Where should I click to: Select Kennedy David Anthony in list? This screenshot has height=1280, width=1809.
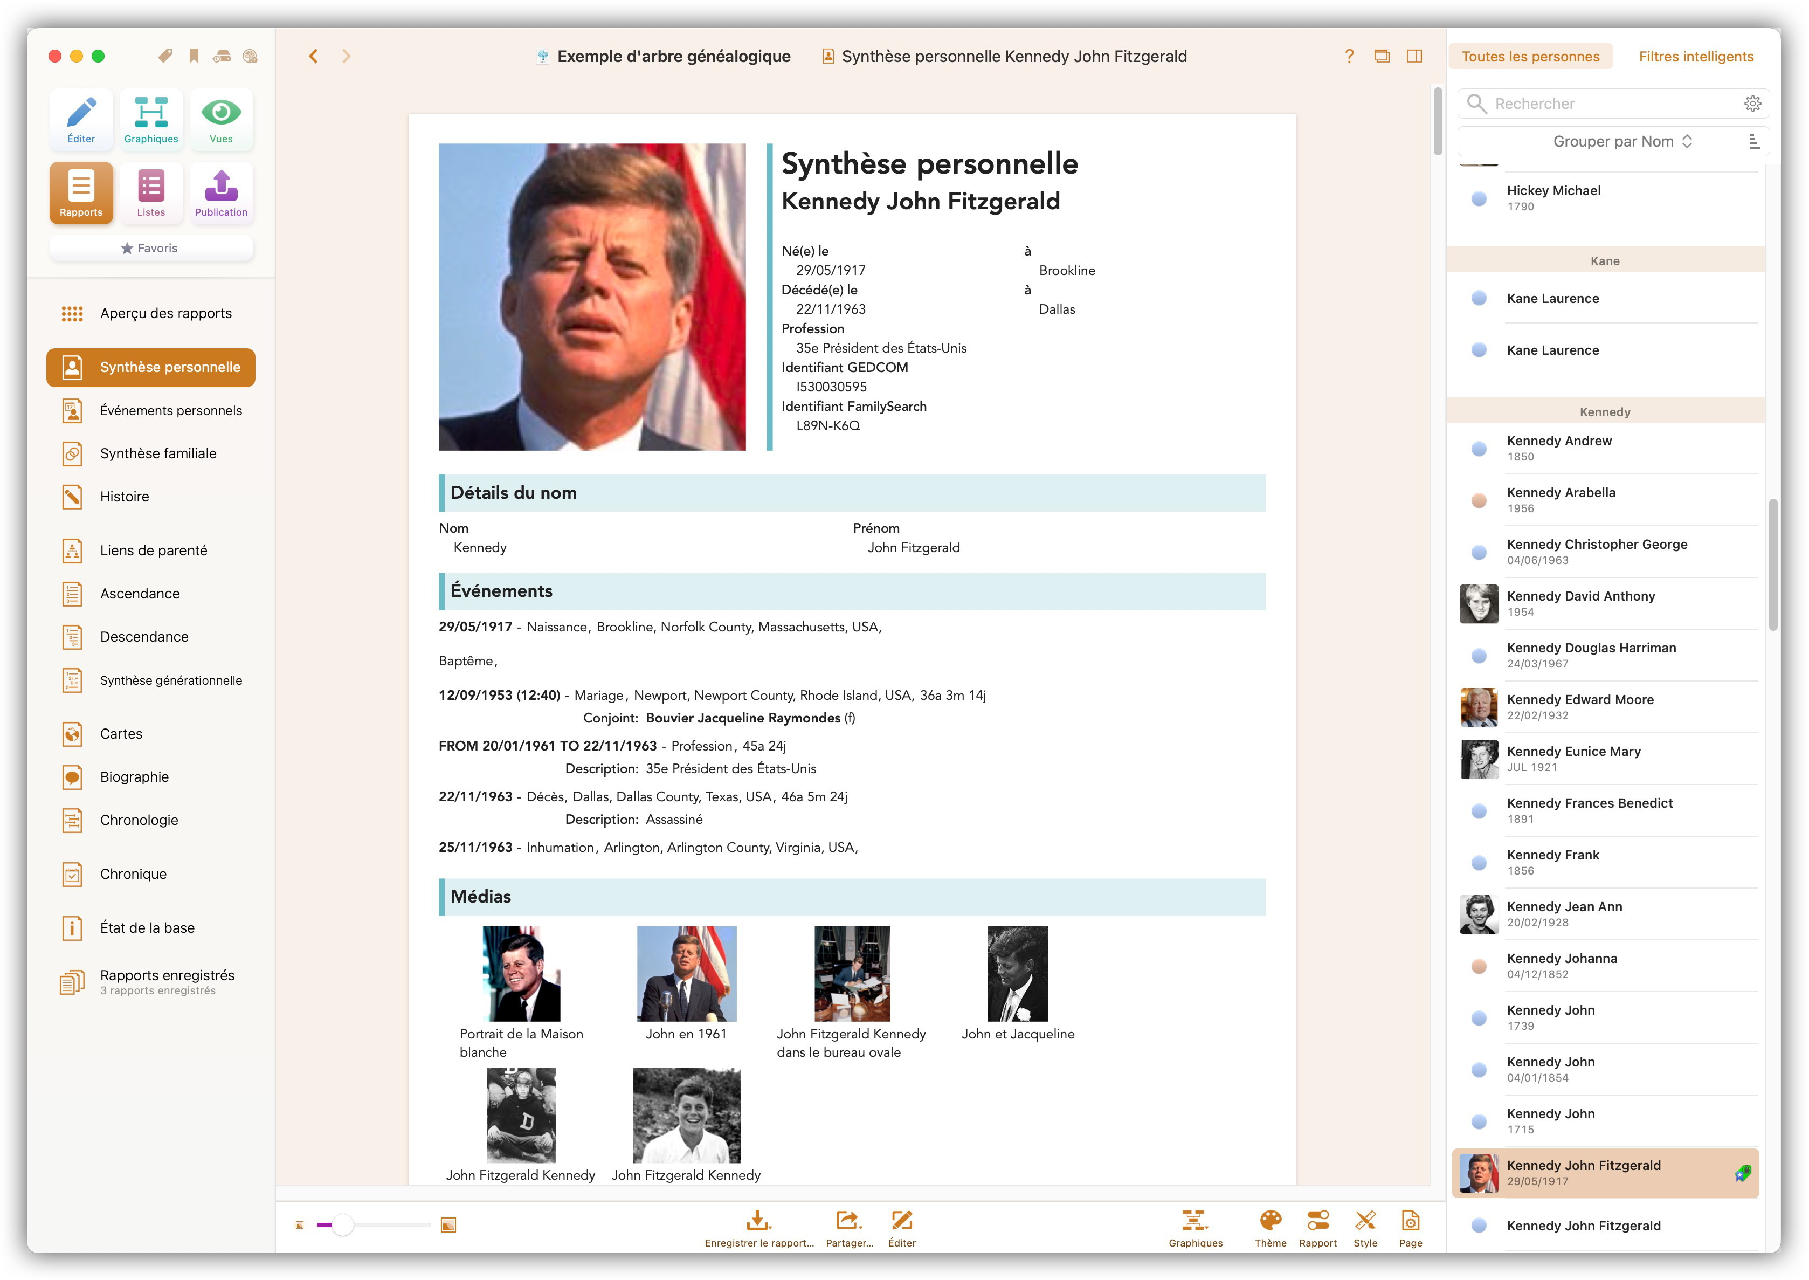[x=1606, y=604]
